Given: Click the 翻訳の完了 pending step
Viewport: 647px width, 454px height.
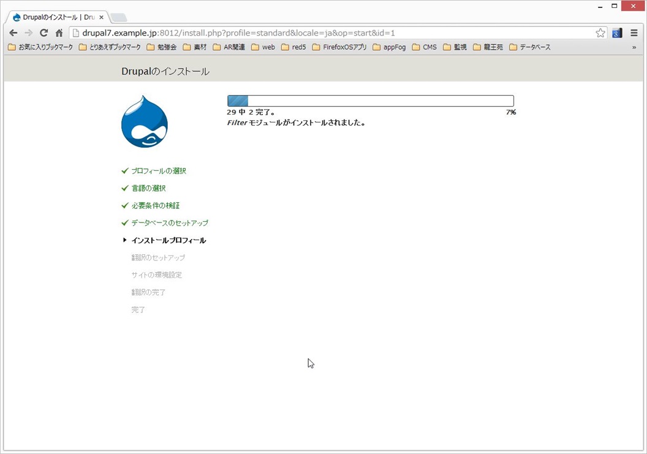Looking at the screenshot, I should pos(148,292).
